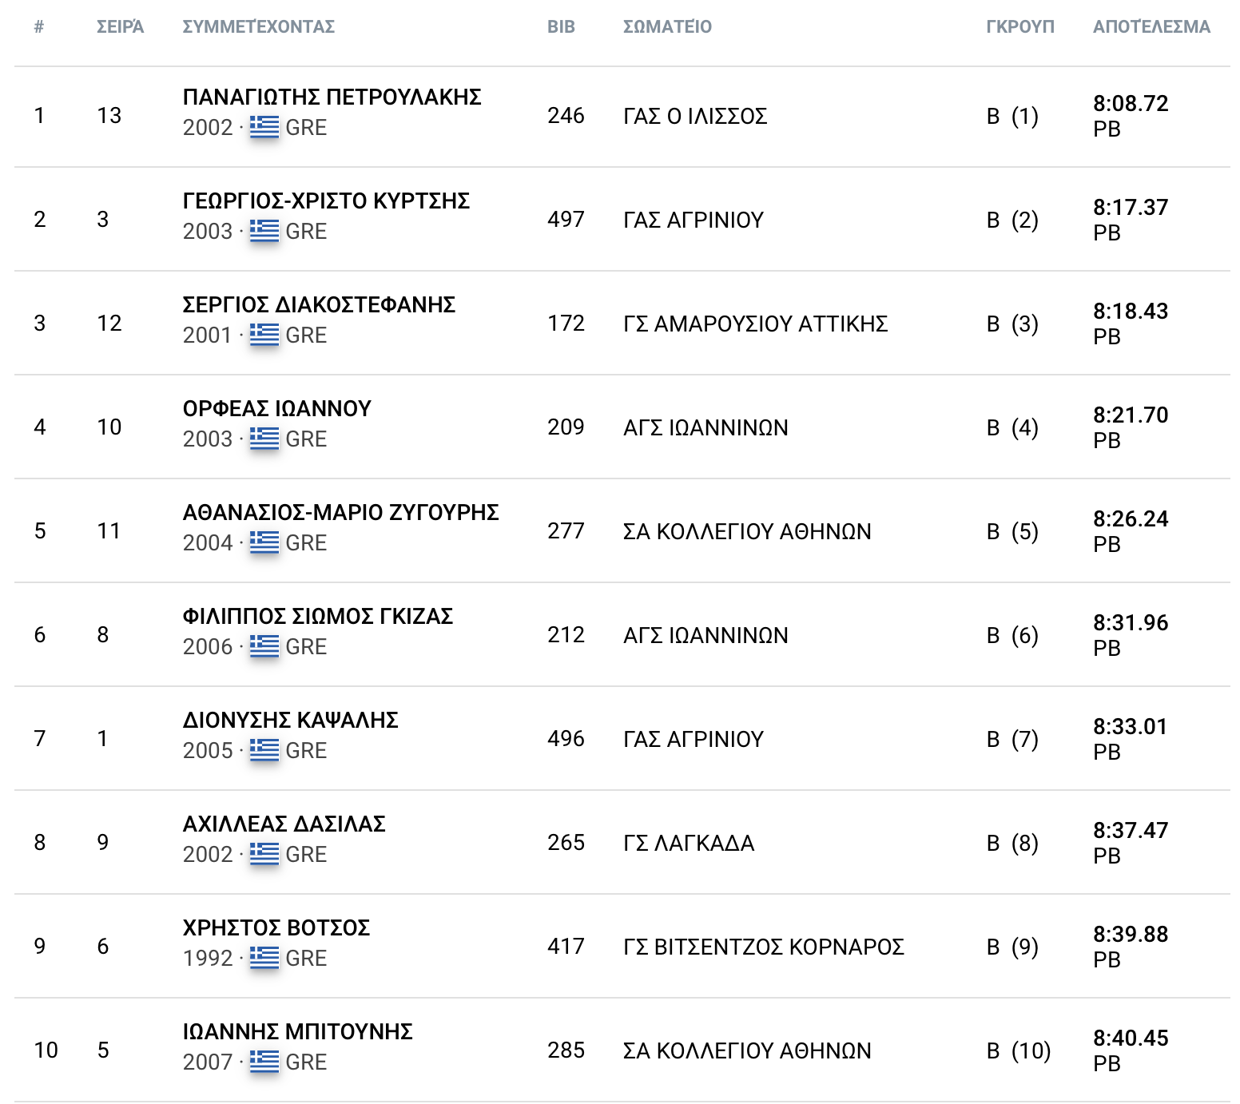The height and width of the screenshot is (1104, 1240).
Task: Click the flag icon under ΔΙΟΝΥΣΗΣ ΚΑΨΑΛΗΣ
Action: tap(264, 750)
